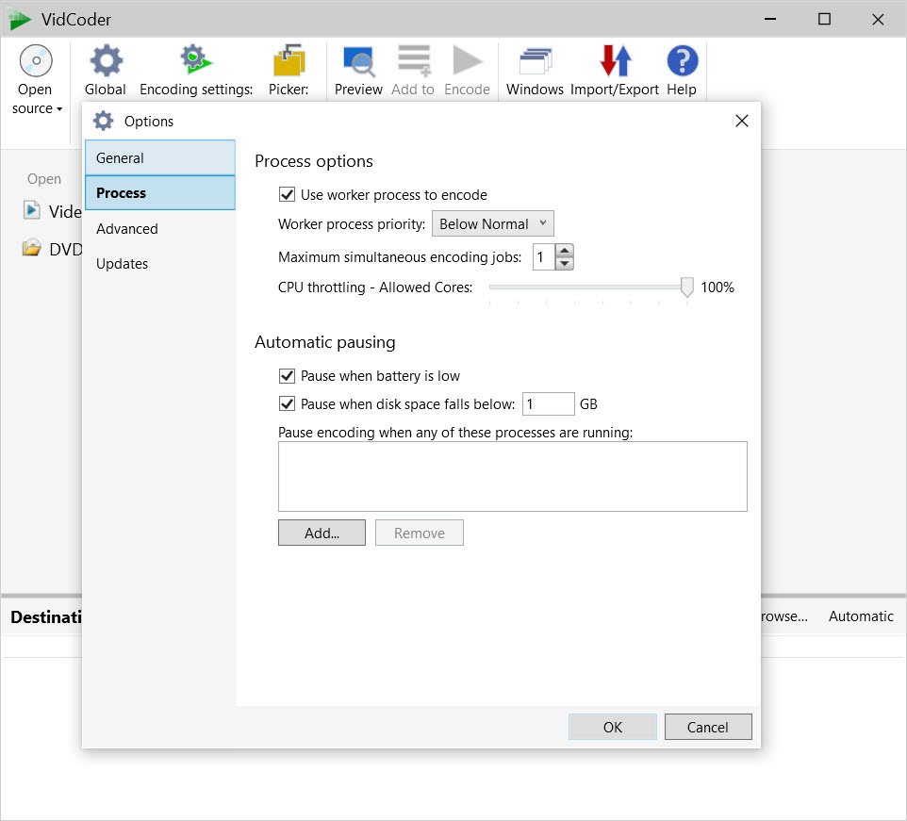This screenshot has width=907, height=821.
Task: Minimize the VidCoder window
Action: 770,19
